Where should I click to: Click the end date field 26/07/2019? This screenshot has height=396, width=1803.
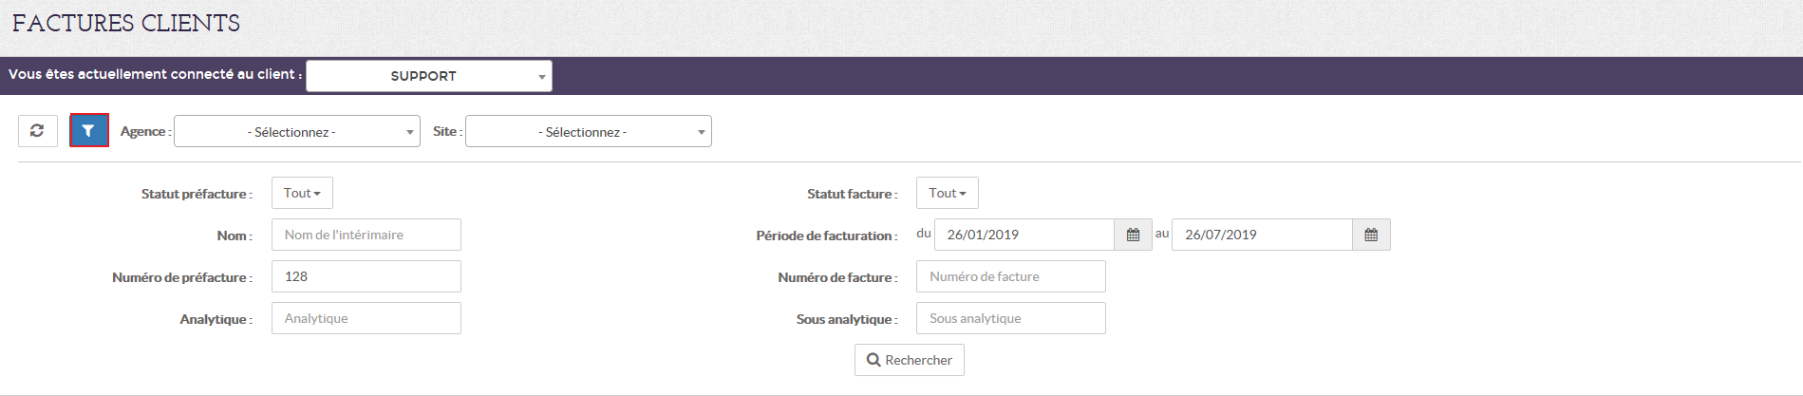[x=1263, y=235]
